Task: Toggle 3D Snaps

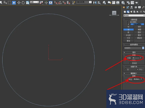Action: click(56, 3)
